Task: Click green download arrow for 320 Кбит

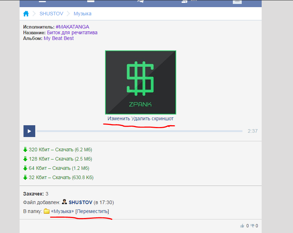Action: pos(25,150)
